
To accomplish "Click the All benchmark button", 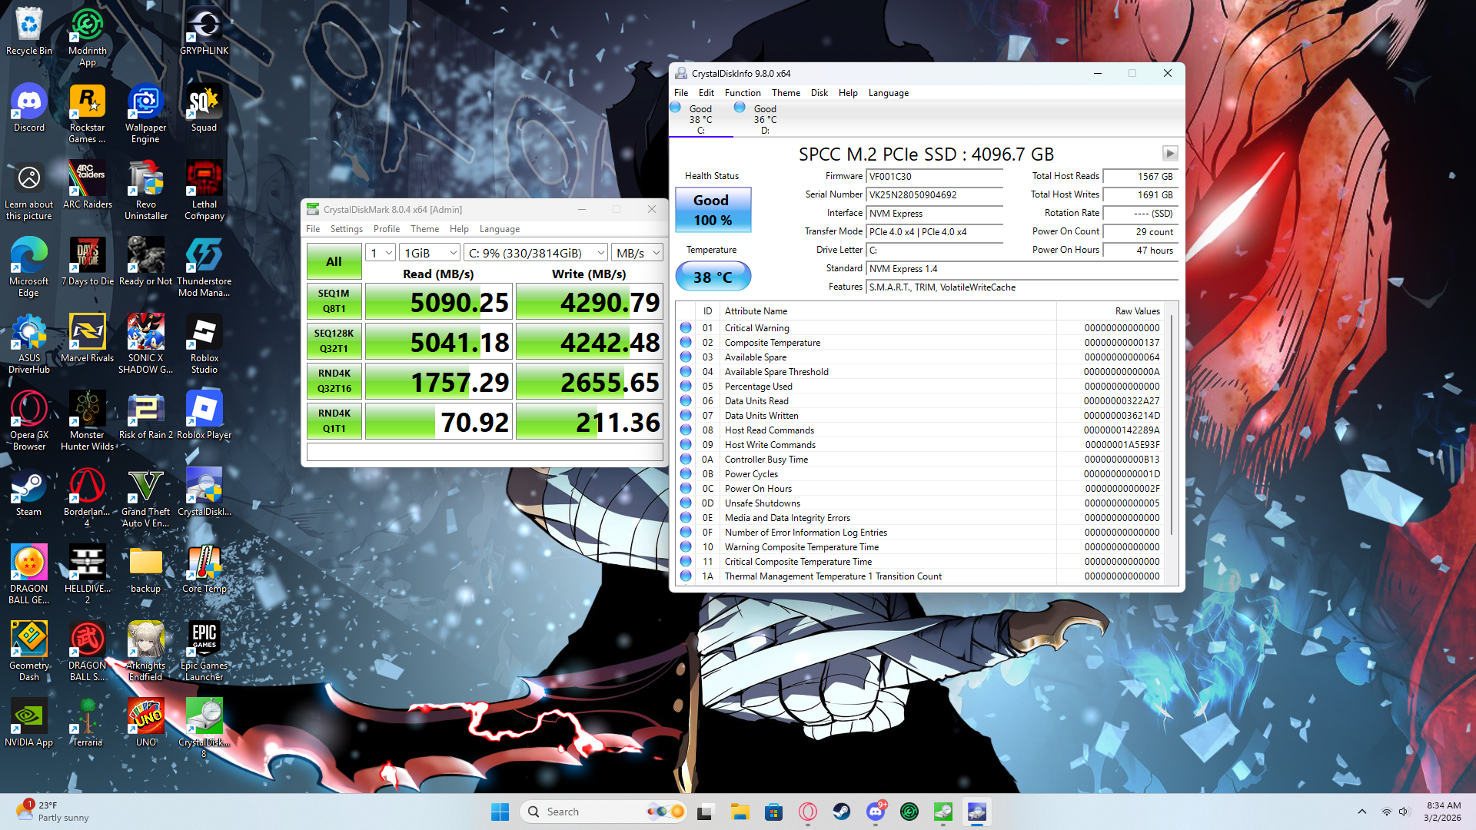I will (334, 261).
